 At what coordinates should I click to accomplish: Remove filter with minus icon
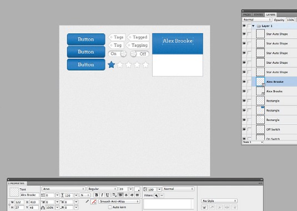[x=162, y=195]
